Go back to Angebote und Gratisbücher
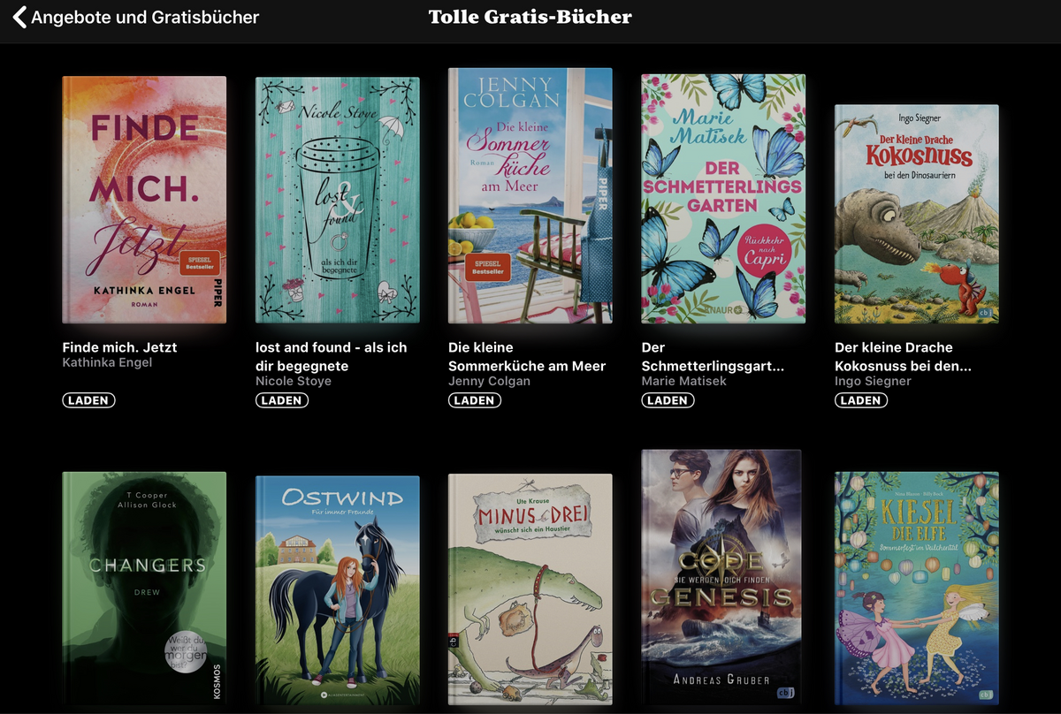This screenshot has width=1061, height=714. [136, 17]
